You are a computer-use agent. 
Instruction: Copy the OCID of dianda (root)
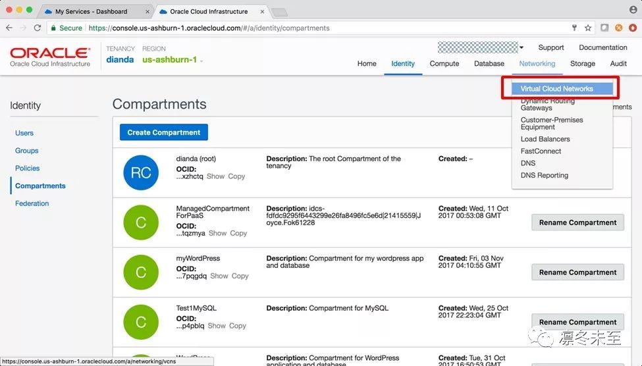(236, 176)
